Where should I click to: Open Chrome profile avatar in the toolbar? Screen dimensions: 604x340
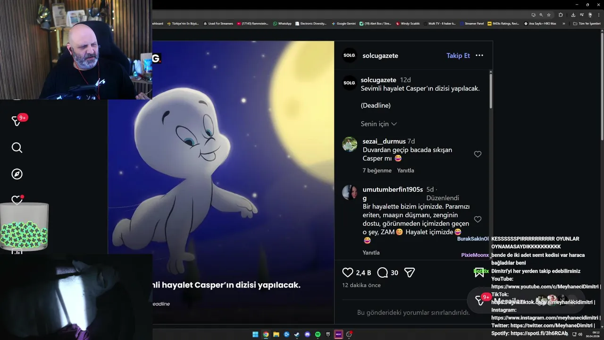(590, 15)
